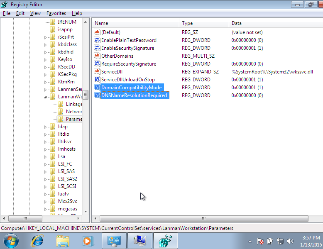Viewport: 323px width, 249px height.
Task: Select the LSI_SAS2 tree key
Action: pos(68,179)
